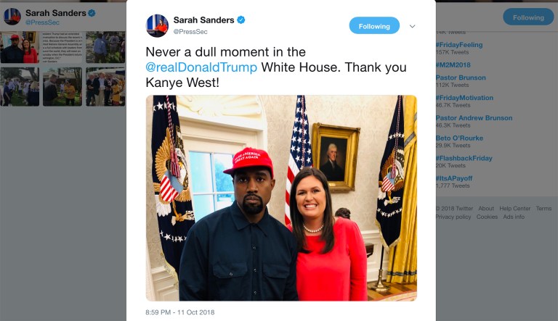Toggle the Following button in the tweet header

coord(374,26)
